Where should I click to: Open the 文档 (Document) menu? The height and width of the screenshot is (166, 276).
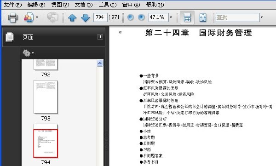point(83,5)
